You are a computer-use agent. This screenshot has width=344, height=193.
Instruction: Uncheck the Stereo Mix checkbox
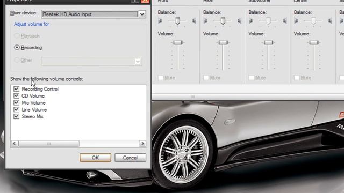17,116
